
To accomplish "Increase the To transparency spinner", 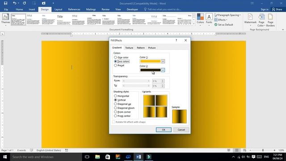I will pyautogui.click(x=163, y=85).
